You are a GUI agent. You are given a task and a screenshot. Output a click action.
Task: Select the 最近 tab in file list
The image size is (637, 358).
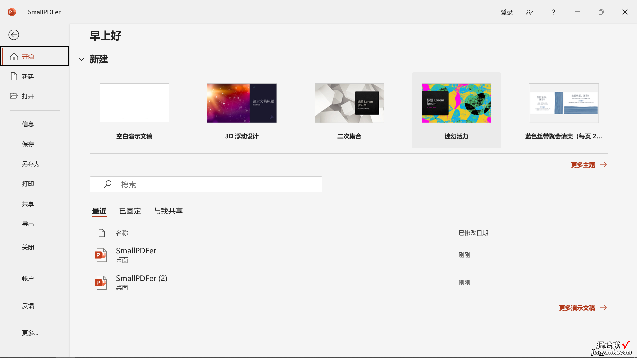[99, 211]
